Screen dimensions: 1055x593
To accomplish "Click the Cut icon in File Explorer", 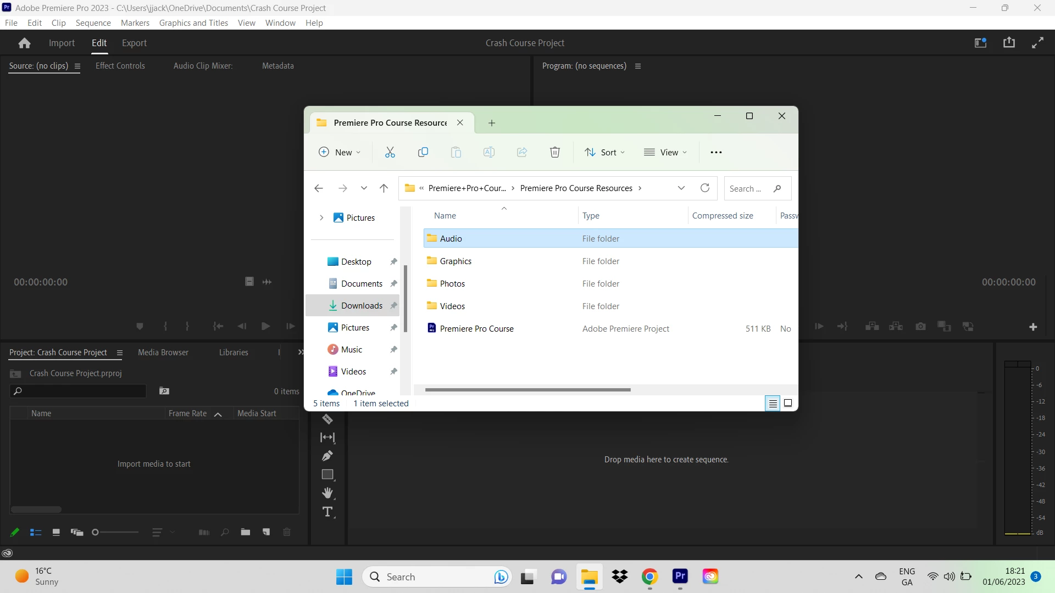I will pos(390,152).
